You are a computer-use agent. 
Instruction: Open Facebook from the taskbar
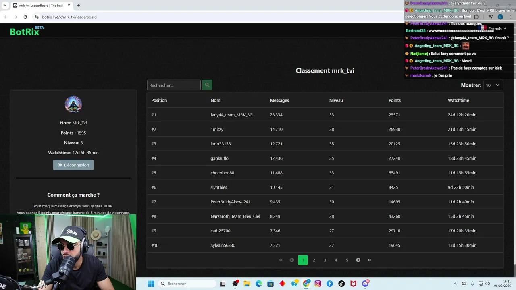pyautogui.click(x=330, y=284)
